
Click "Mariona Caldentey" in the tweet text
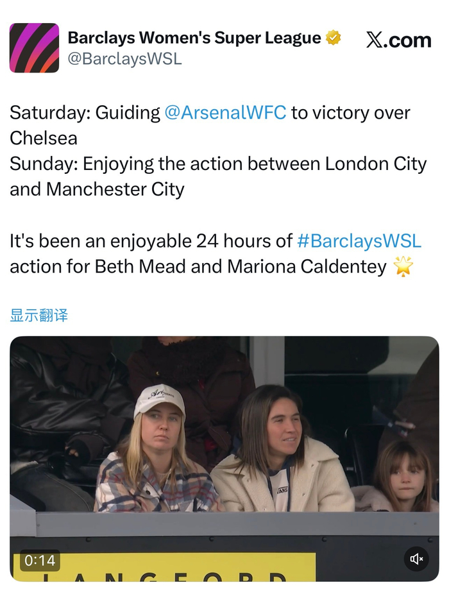click(x=307, y=266)
